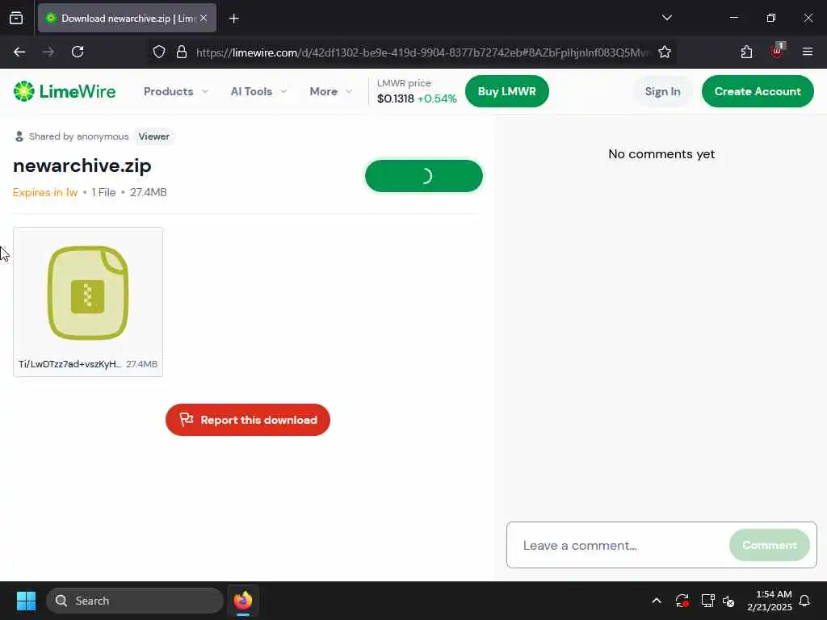
Task: Expand the AI Tools menu
Action: click(258, 91)
